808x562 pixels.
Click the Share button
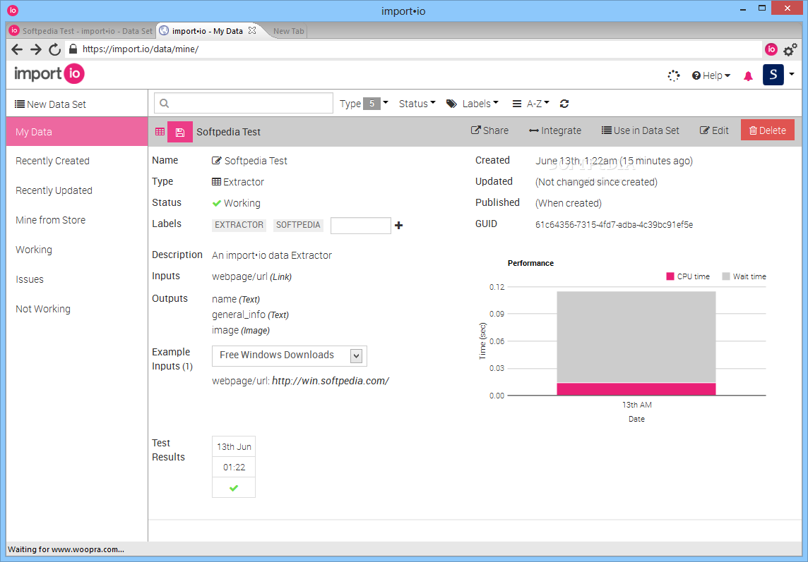(x=489, y=130)
